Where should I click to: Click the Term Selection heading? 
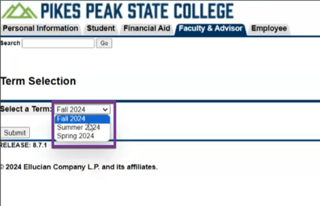tap(38, 81)
